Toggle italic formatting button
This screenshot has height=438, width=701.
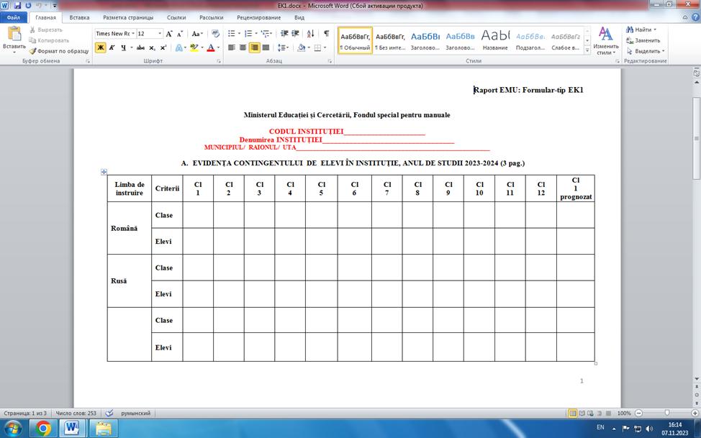[112, 47]
